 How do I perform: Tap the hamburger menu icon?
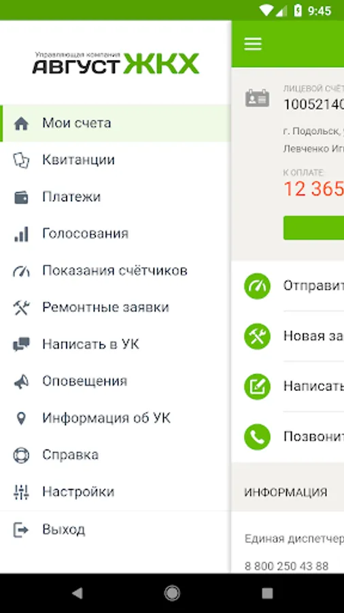coord(253,44)
